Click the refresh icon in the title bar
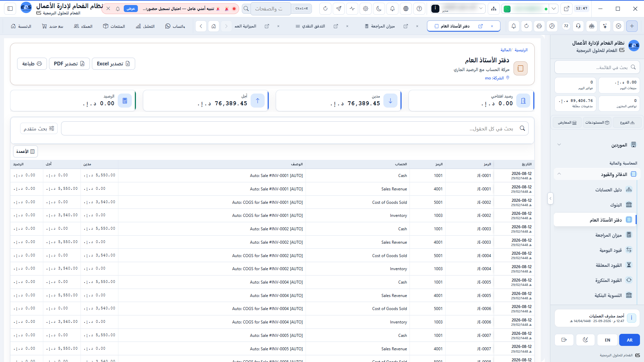The width and height of the screenshot is (644, 362). pos(325,8)
